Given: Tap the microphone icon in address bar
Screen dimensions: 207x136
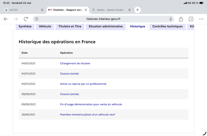Looking at the screenshot, I should (171, 19).
